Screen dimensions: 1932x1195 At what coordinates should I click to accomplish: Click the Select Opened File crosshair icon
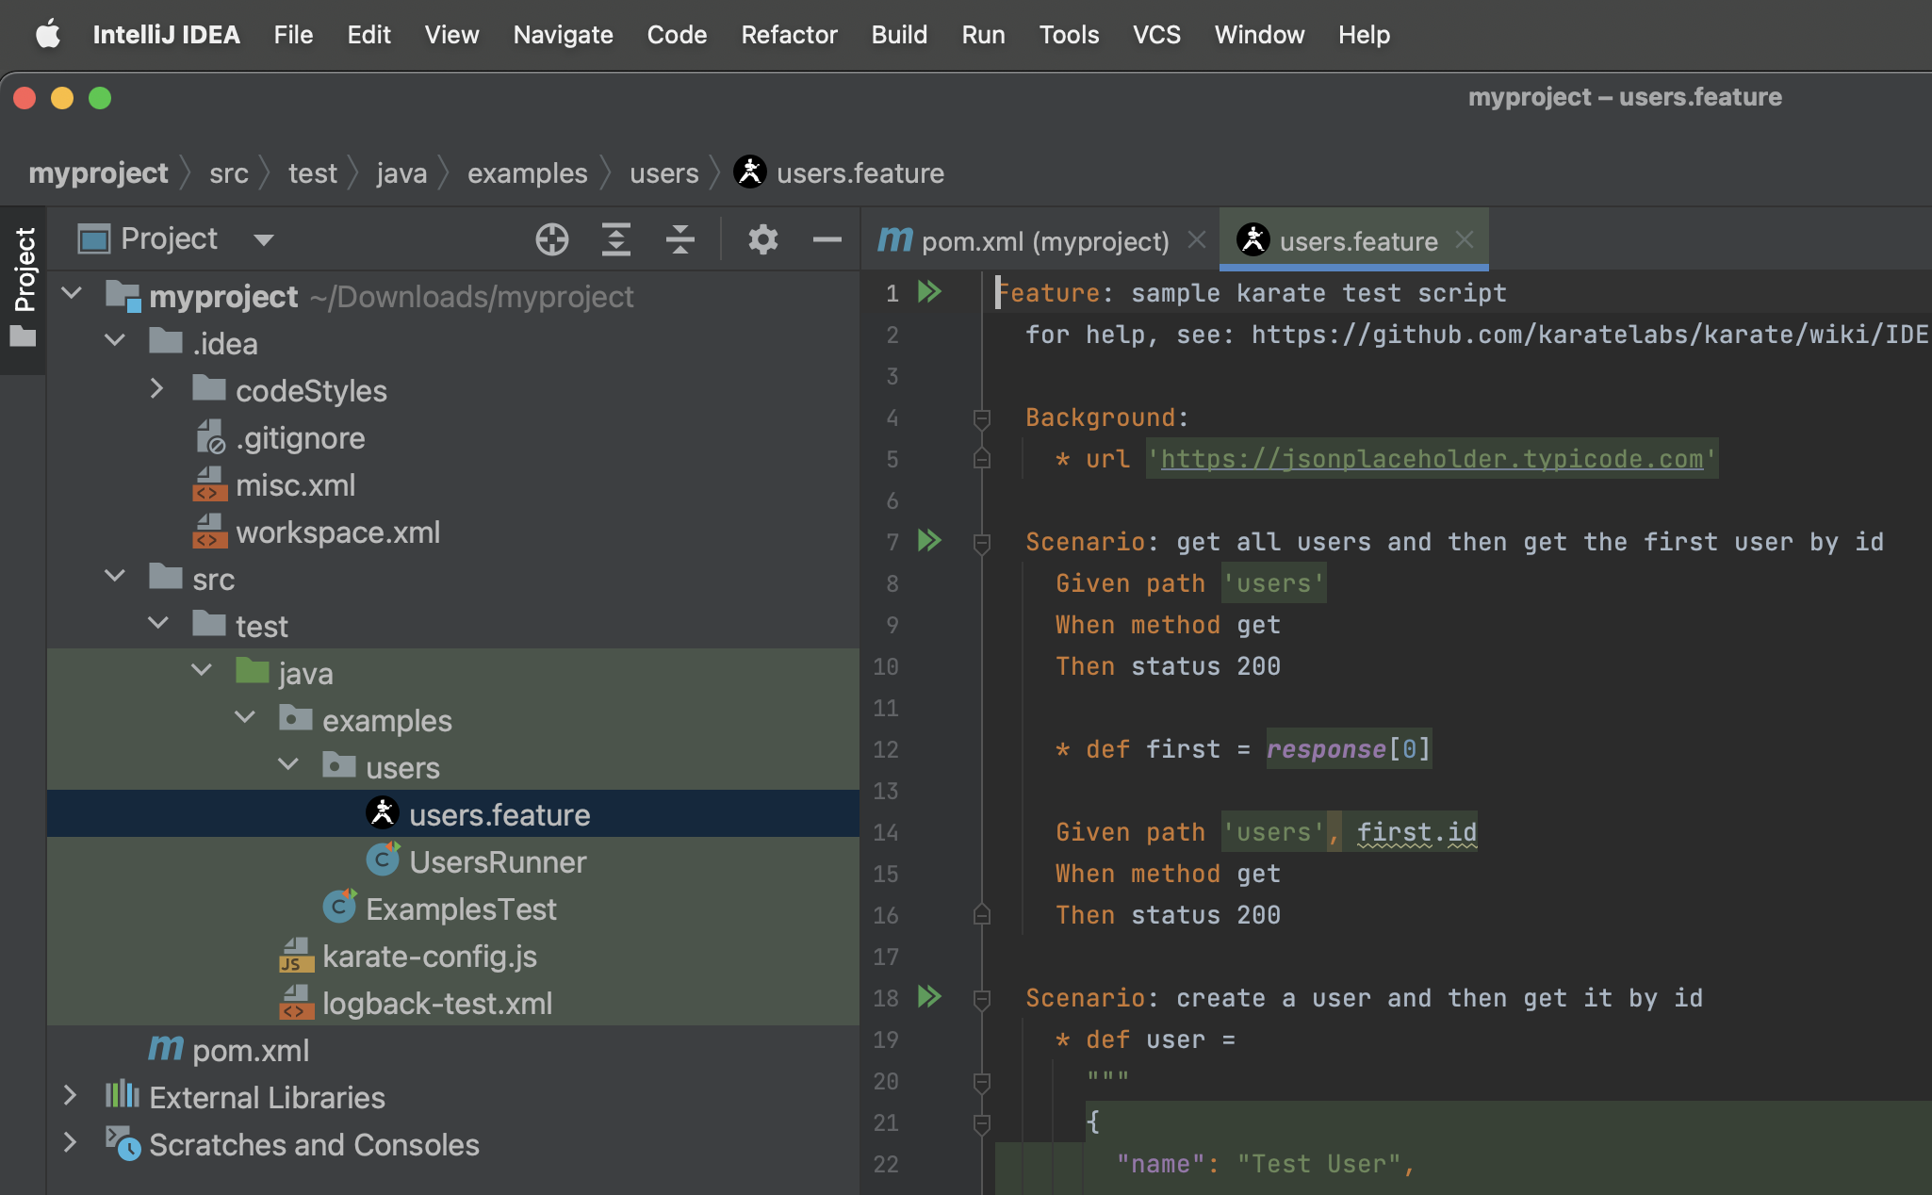(x=551, y=239)
